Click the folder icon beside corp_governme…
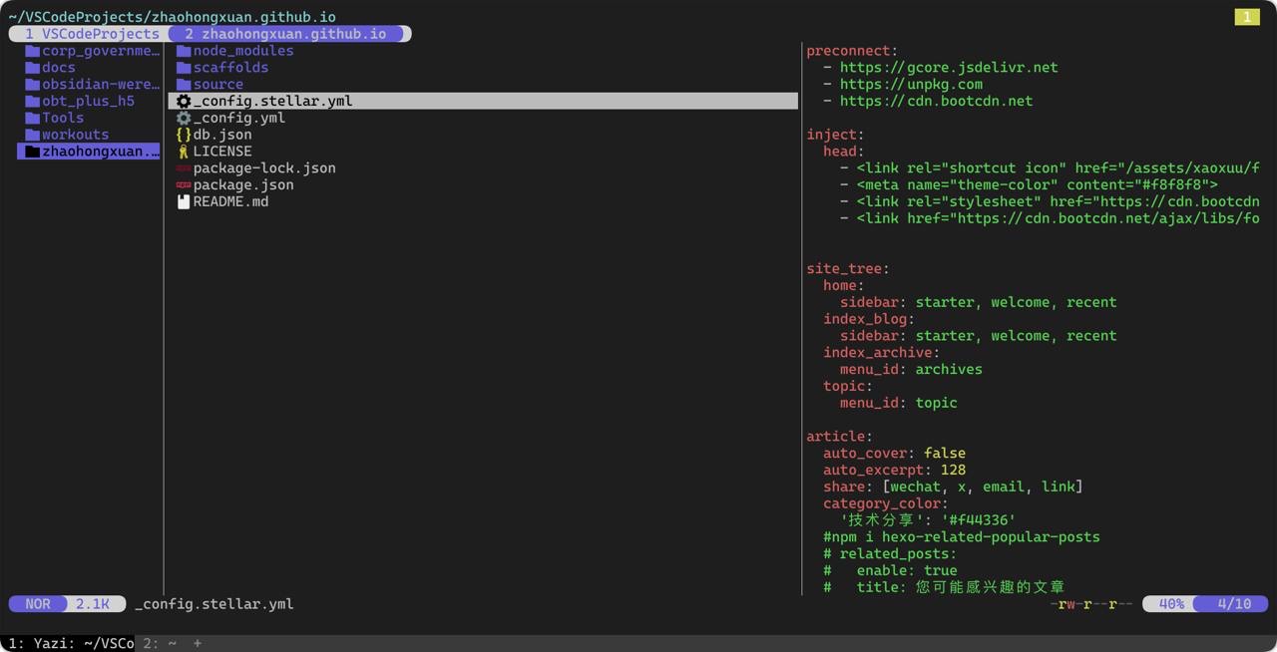Viewport: 1277px width, 652px height. (x=32, y=51)
